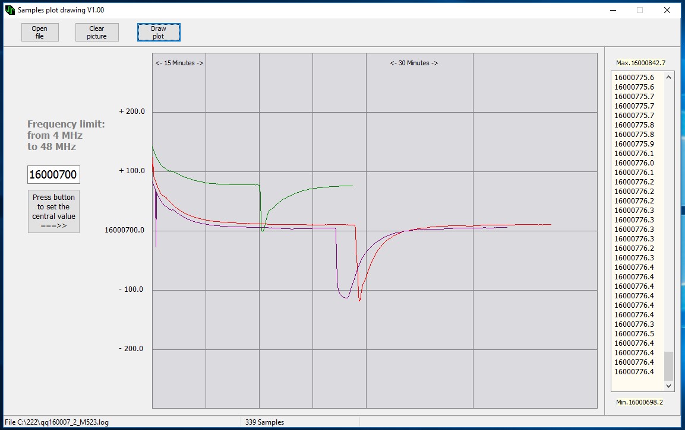Draw the plot using Draw plot button
The width and height of the screenshot is (685, 430).
click(x=159, y=32)
